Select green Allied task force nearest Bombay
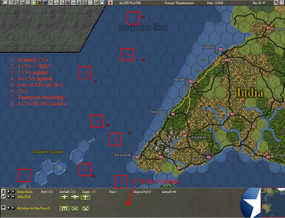 click(x=203, y=60)
